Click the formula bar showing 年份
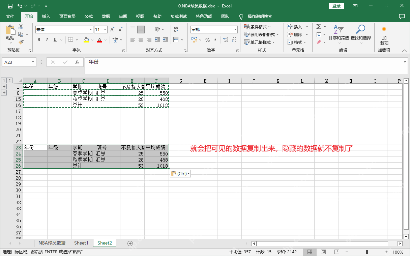410x256 pixels. (x=246, y=65)
